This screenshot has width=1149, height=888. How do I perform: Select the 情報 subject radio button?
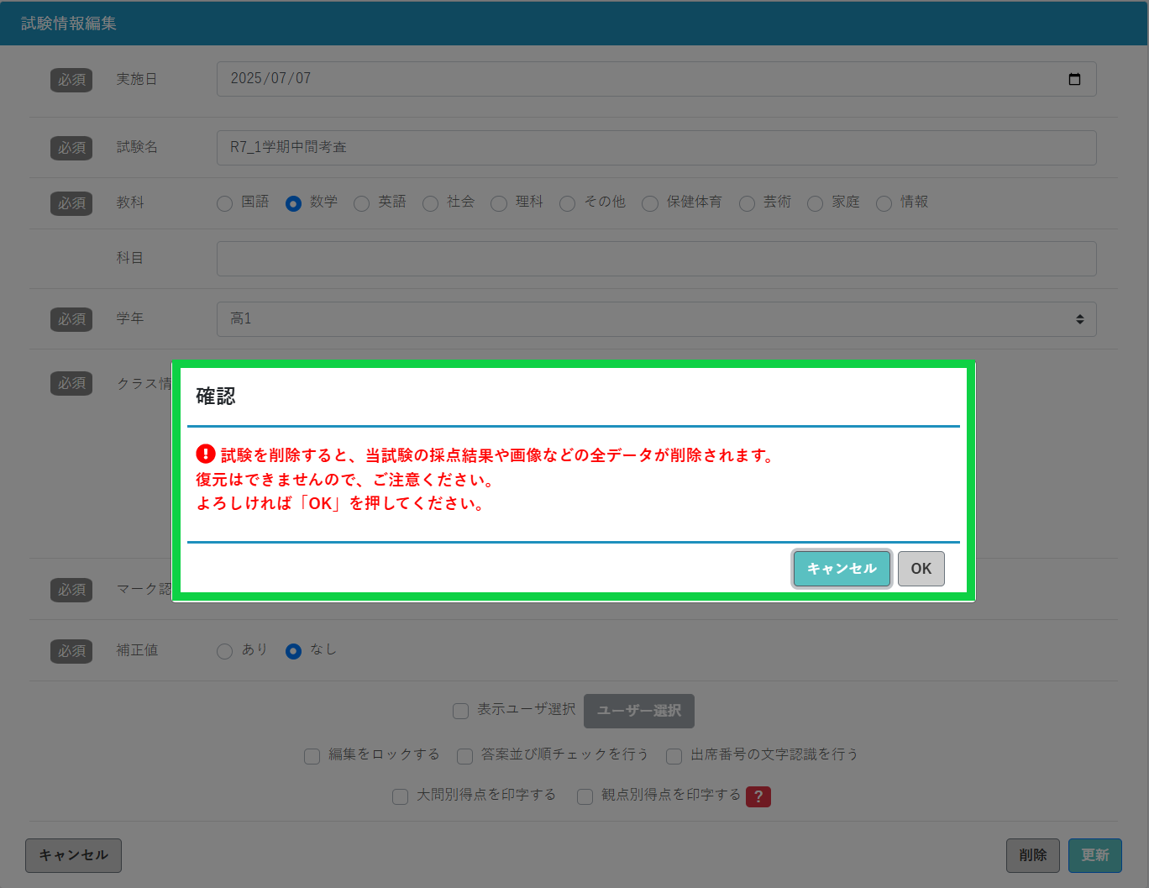(x=884, y=203)
